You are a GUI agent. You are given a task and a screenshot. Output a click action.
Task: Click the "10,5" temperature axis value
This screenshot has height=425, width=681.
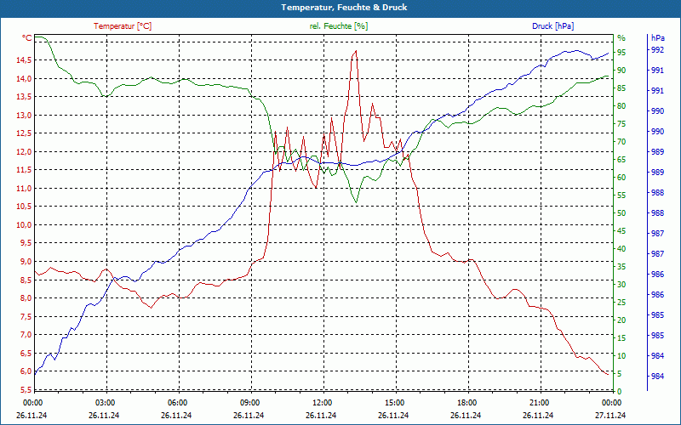pyautogui.click(x=24, y=207)
